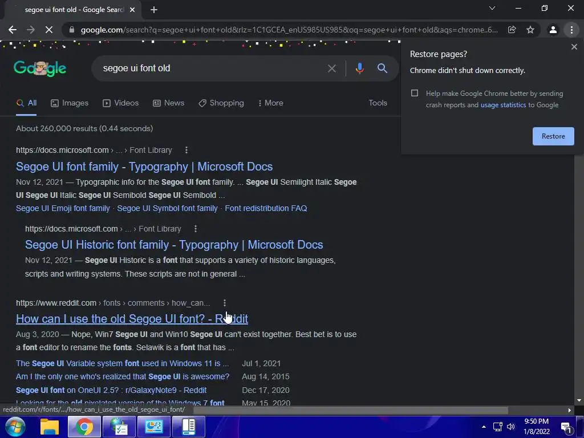Bookmark this page with the star
Screen dimensions: 584x438
click(x=530, y=30)
